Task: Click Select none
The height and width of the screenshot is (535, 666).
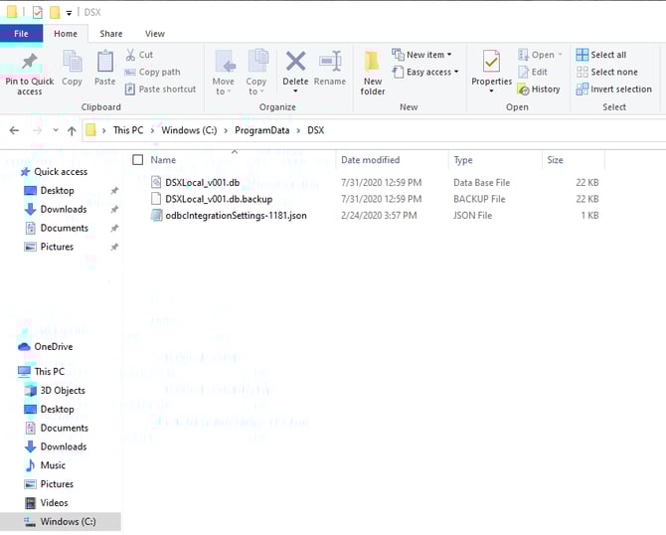Action: coord(607,73)
